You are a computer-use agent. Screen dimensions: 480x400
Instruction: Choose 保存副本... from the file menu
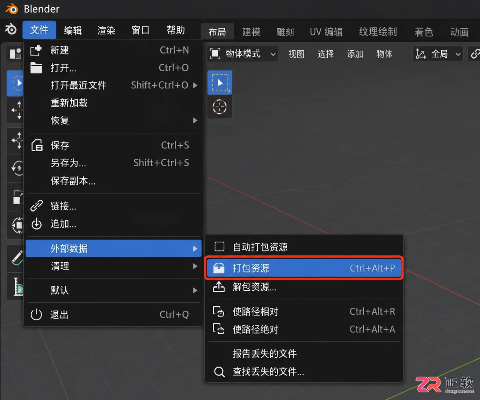pos(114,181)
